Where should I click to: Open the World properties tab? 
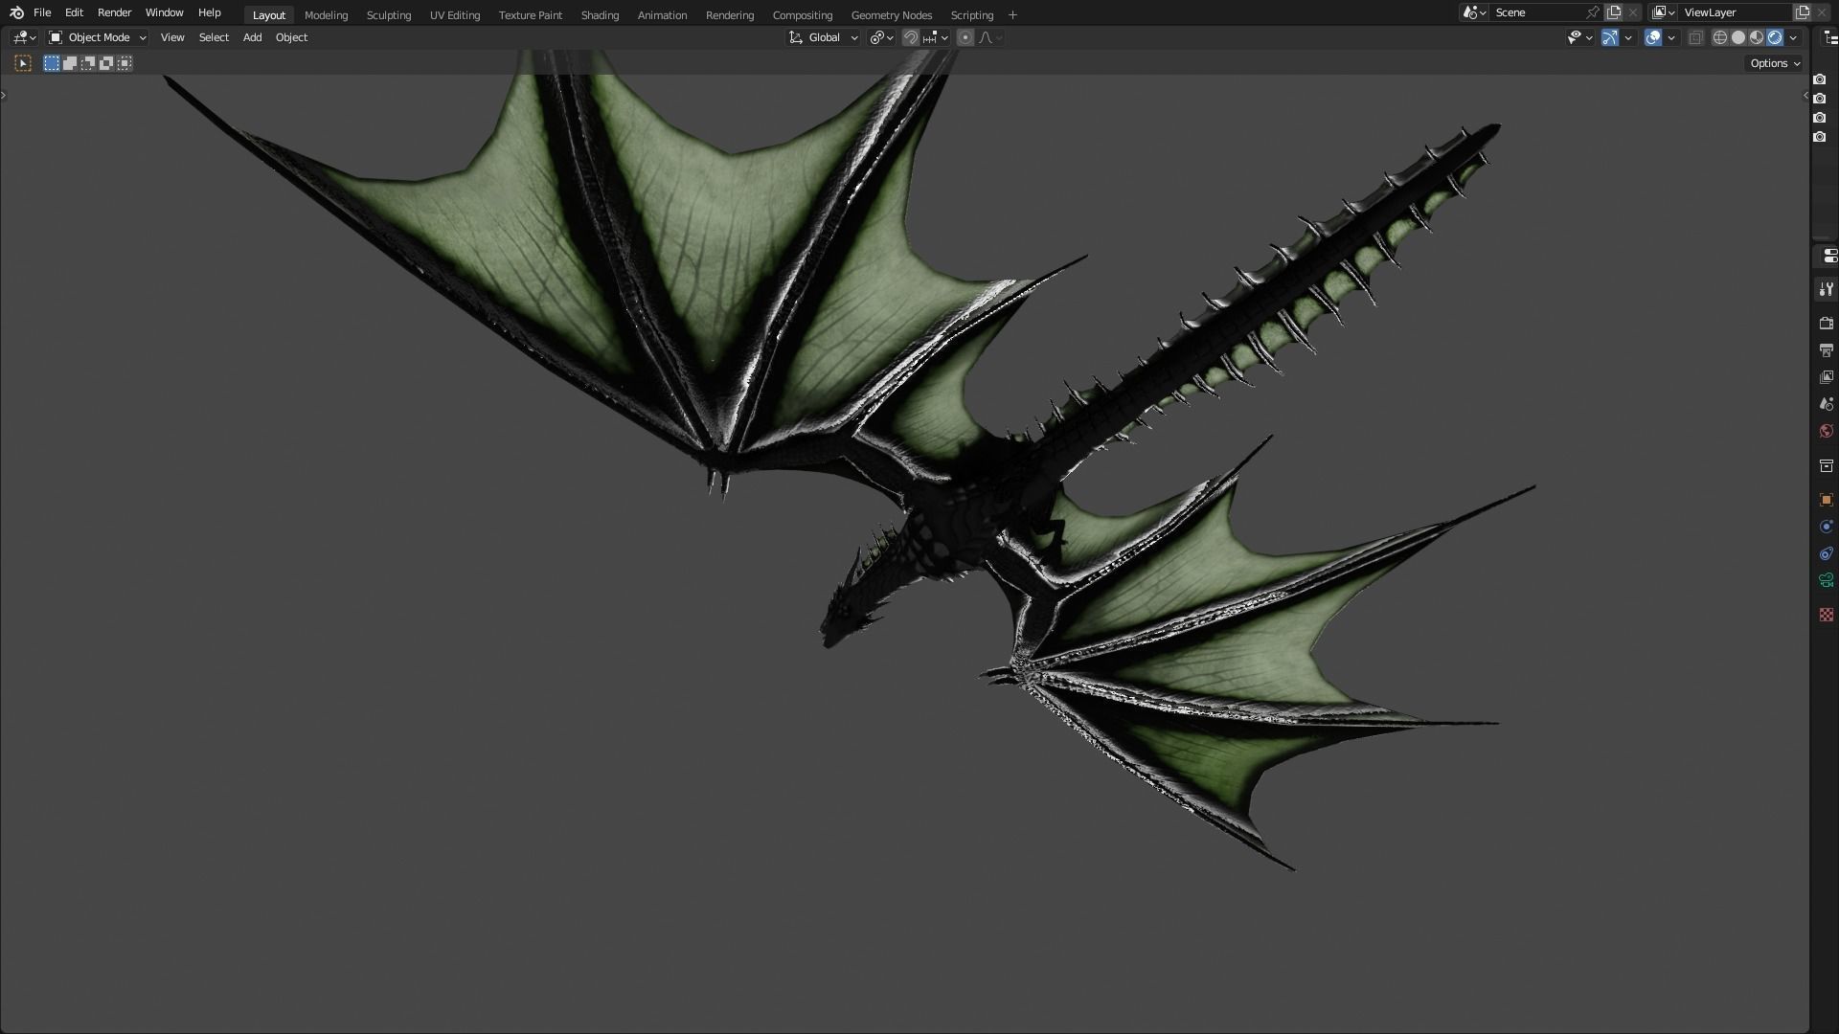tap(1826, 431)
